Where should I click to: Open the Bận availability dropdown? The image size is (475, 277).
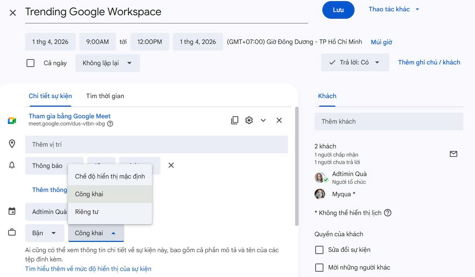(x=45, y=233)
